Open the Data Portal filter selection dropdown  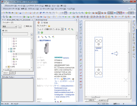point(62,29)
